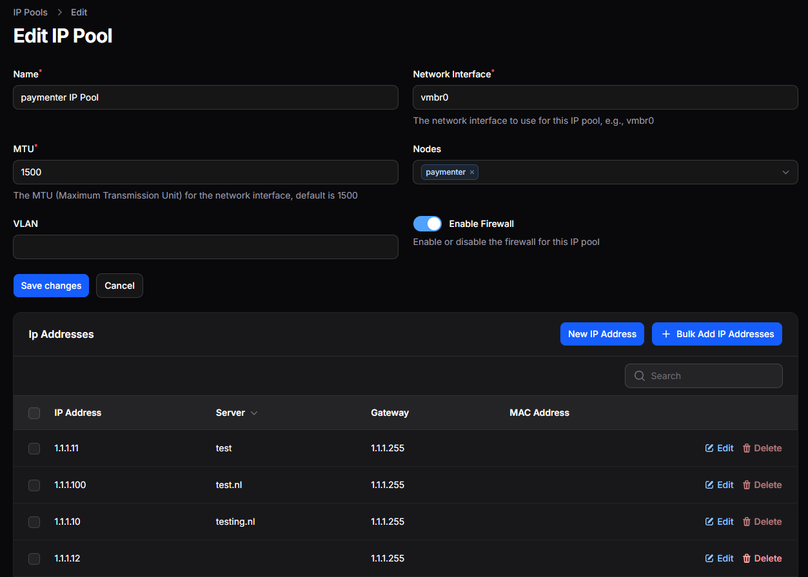Cancel editing the IP pool
This screenshot has height=577, width=808.
click(x=119, y=286)
